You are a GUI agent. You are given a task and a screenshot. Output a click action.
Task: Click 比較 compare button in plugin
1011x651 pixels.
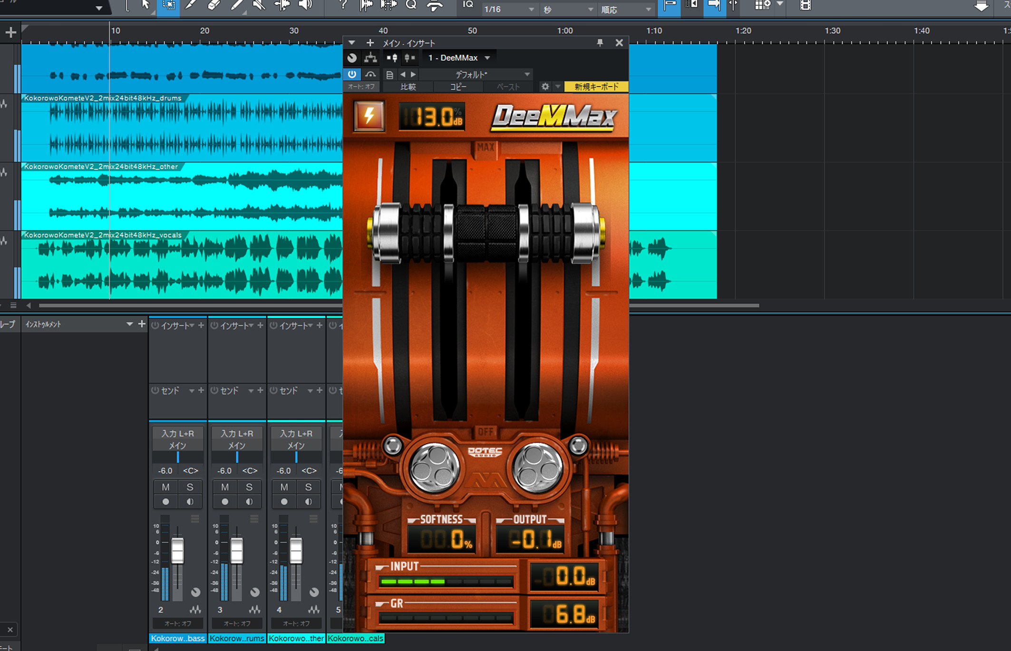tap(408, 86)
